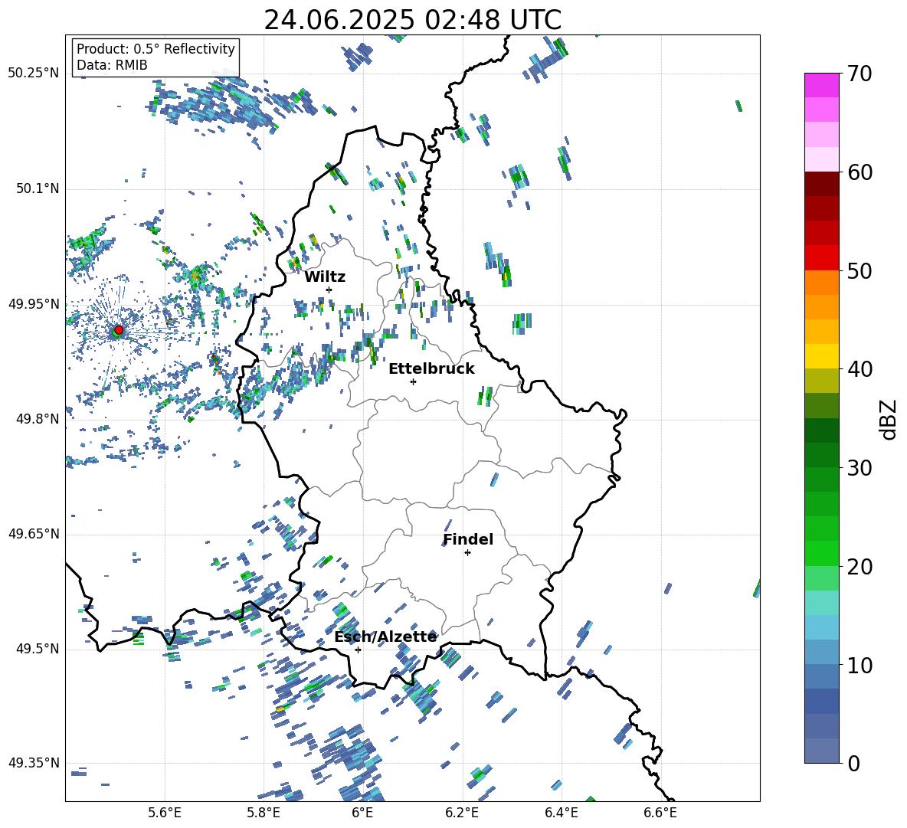Click the 49.65°N latitude label

(34, 533)
